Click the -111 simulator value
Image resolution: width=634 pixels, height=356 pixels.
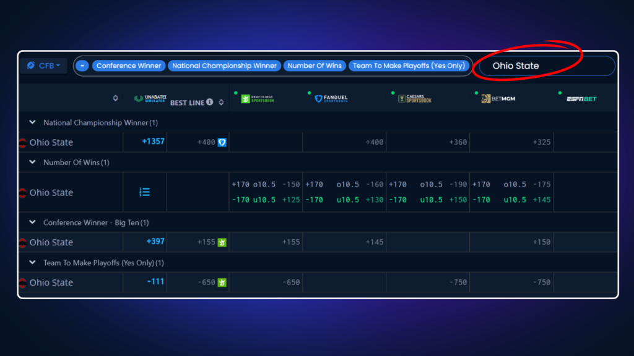click(155, 281)
